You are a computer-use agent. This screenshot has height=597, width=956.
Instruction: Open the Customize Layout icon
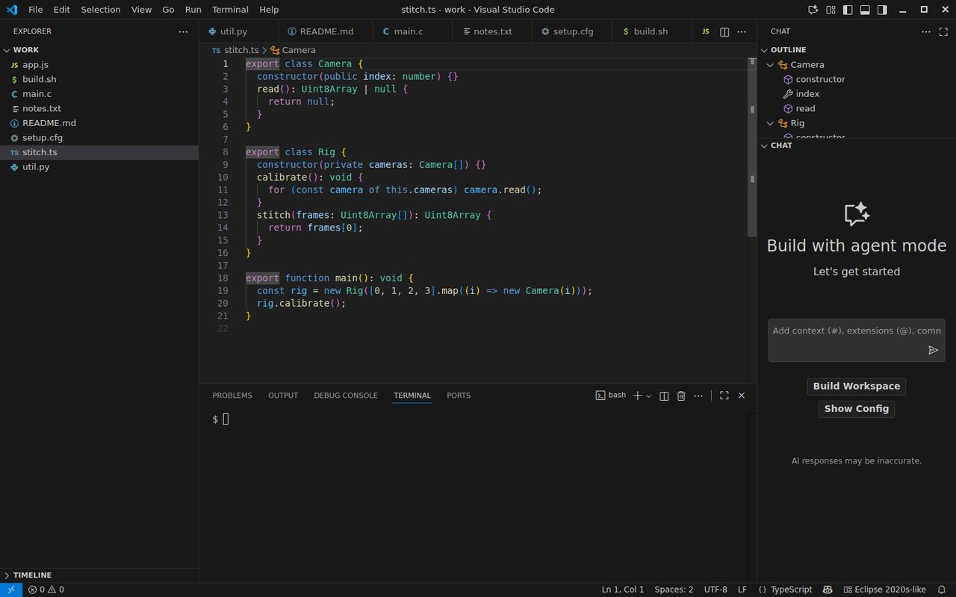pos(831,10)
